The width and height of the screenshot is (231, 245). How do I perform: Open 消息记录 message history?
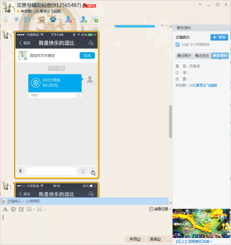click(159, 209)
